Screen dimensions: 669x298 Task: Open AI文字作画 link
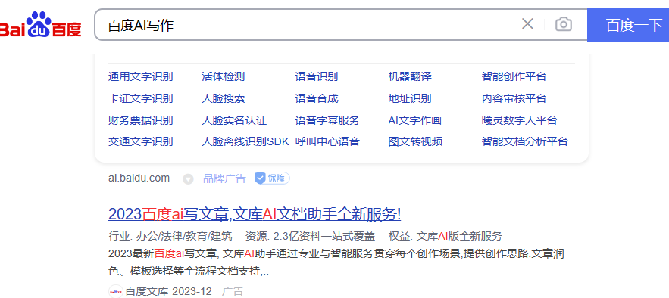tap(414, 120)
